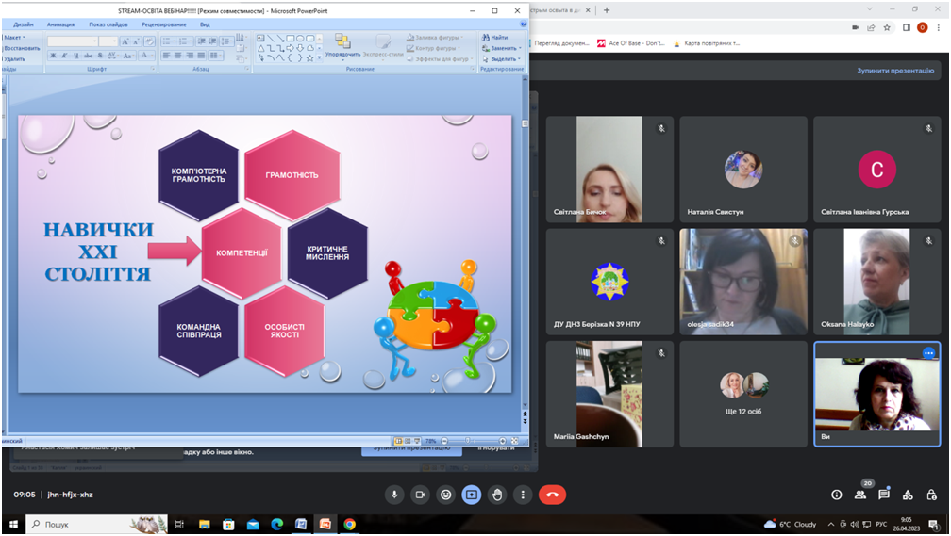Viewport: 951px width, 536px height.
Task: Select the rectangle shape in gallery
Action: coord(291,39)
